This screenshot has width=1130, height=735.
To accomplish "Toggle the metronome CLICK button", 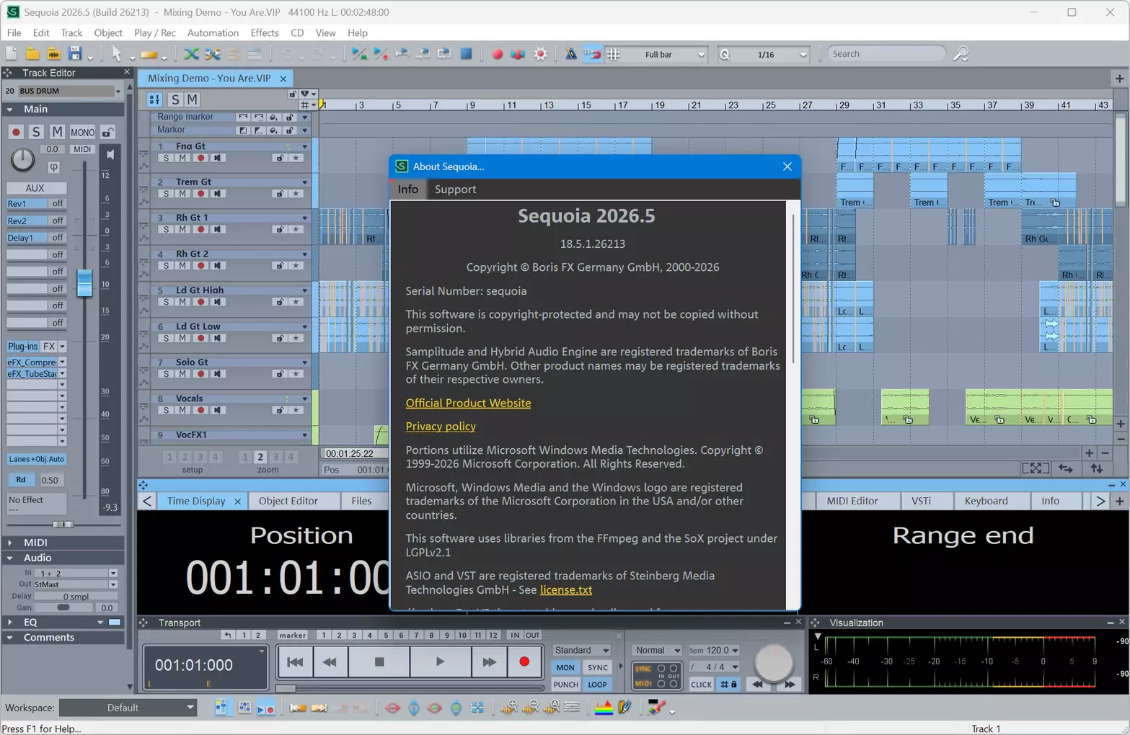I will [x=701, y=685].
